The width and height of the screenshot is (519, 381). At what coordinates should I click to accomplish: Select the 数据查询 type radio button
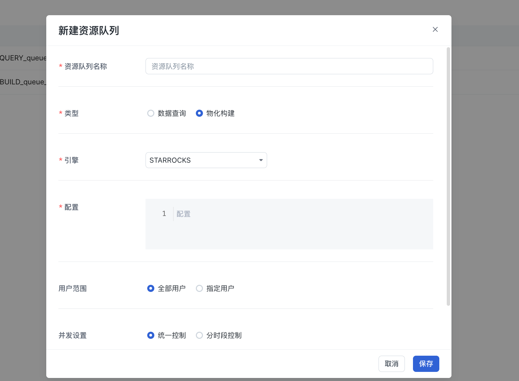[151, 113]
